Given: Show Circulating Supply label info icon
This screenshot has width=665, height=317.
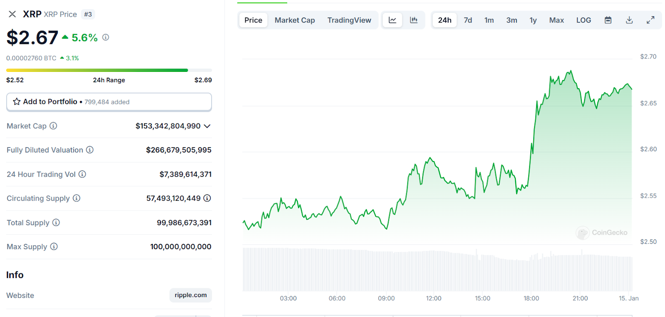Looking at the screenshot, I should coord(76,198).
